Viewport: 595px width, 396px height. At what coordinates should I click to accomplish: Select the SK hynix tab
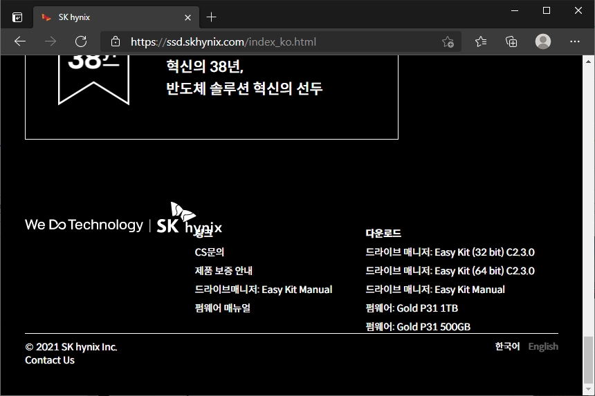[116, 17]
